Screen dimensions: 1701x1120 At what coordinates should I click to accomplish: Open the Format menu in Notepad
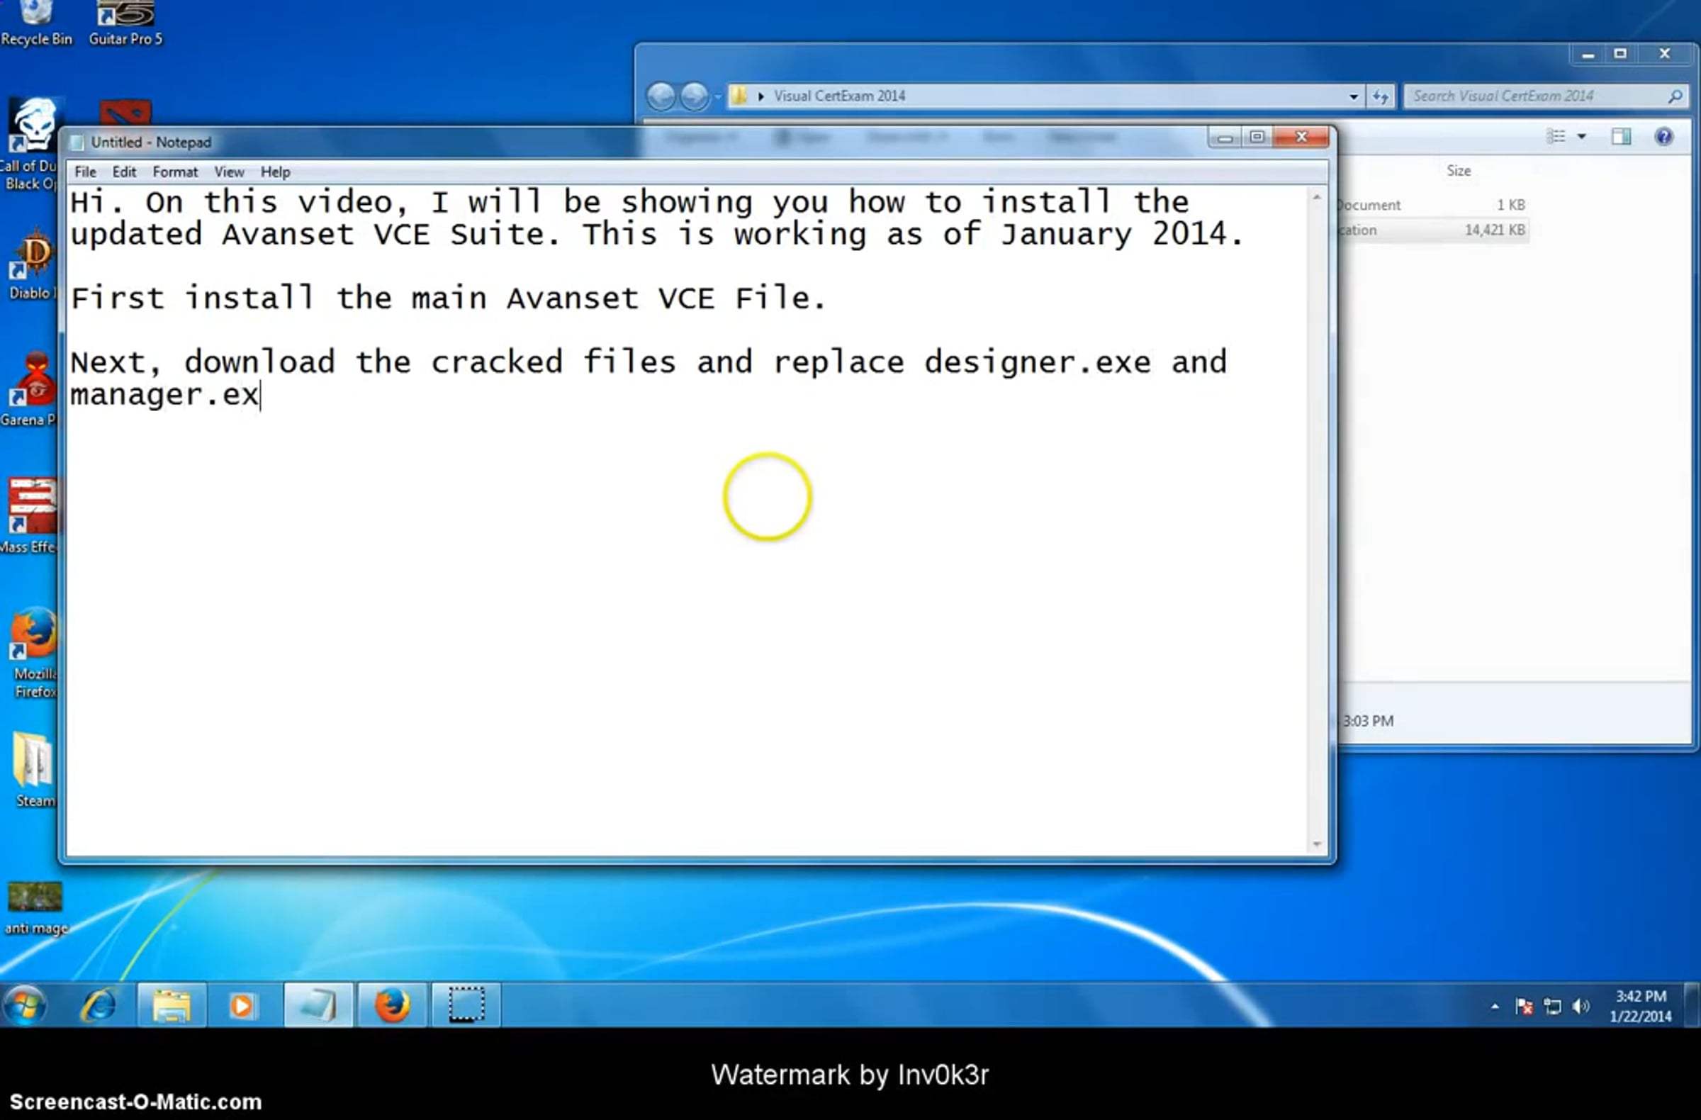(175, 172)
